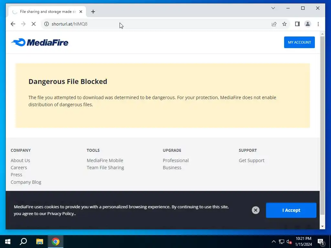Go back with the browser back arrow
The width and height of the screenshot is (331, 248).
pos(13,24)
